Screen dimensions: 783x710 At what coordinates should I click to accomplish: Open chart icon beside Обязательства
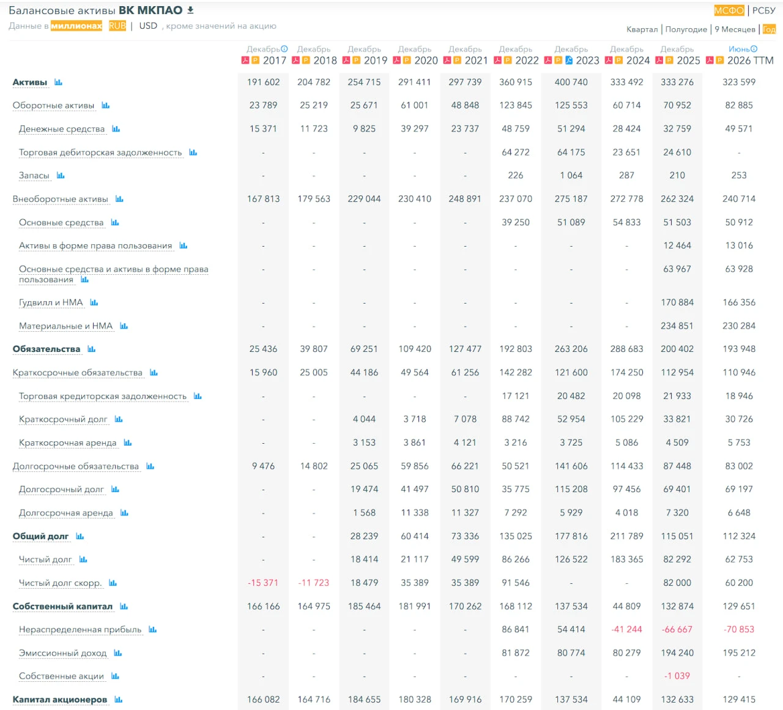92,349
